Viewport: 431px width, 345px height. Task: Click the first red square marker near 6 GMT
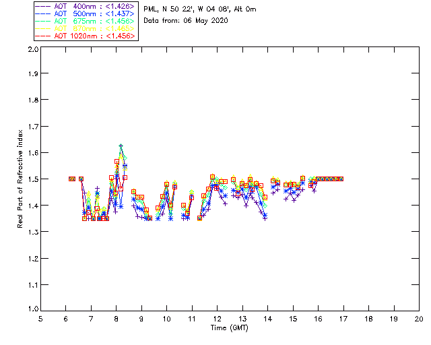click(x=71, y=179)
